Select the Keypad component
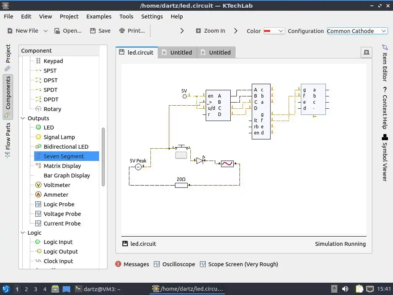This screenshot has width=393, height=295. click(x=53, y=61)
